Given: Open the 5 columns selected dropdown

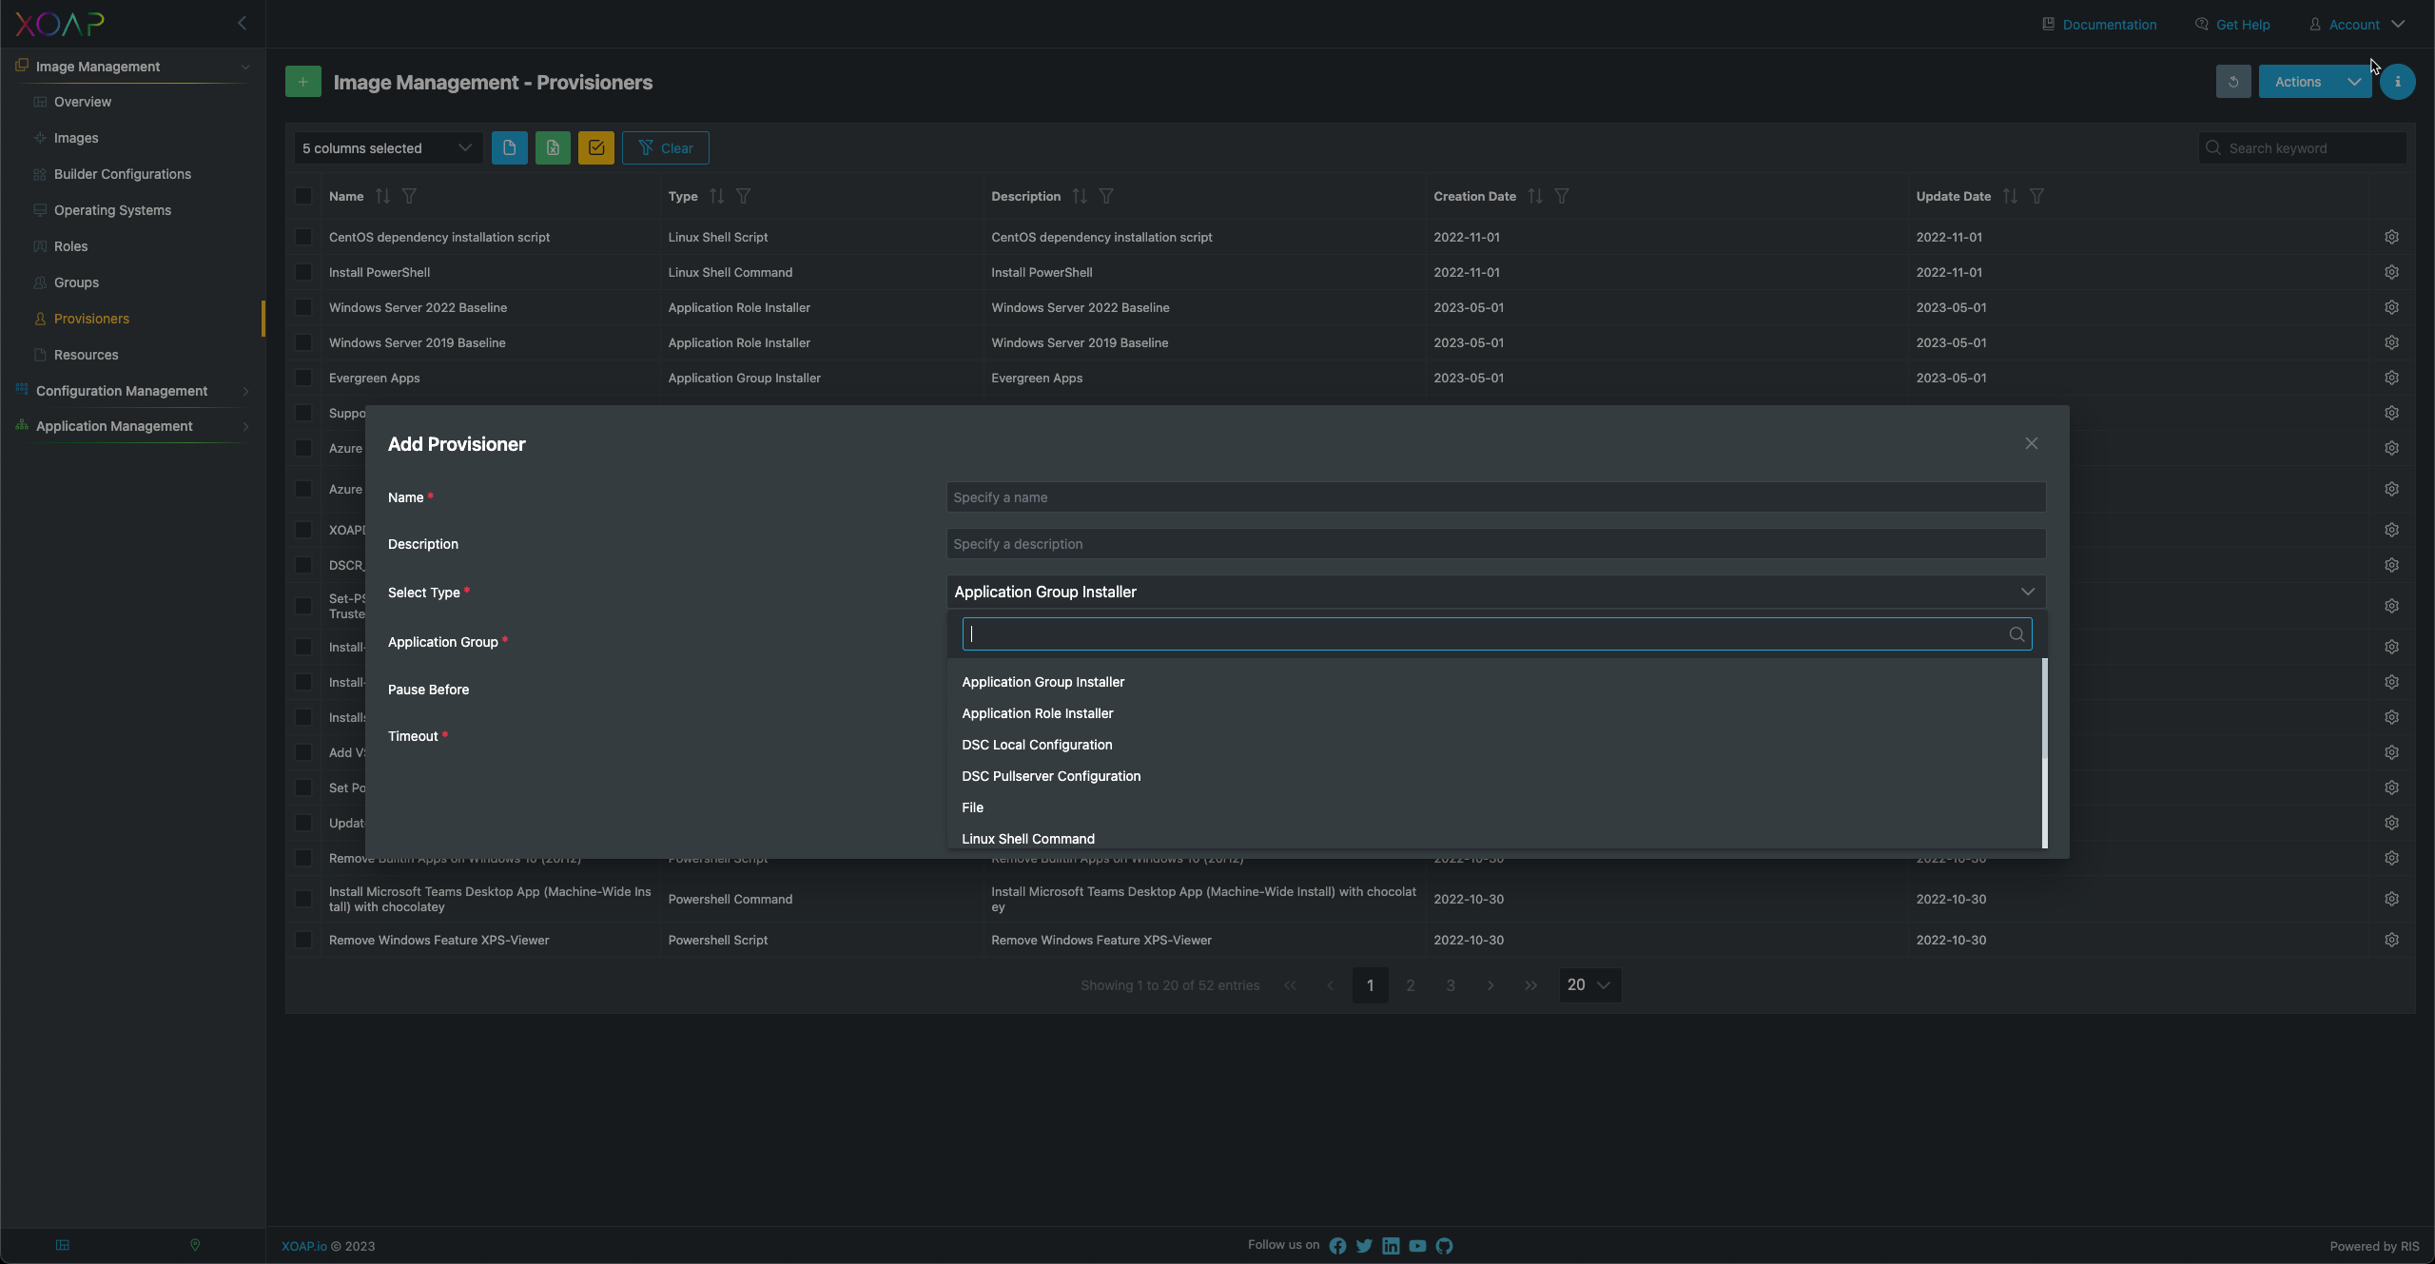Looking at the screenshot, I should pos(387,147).
